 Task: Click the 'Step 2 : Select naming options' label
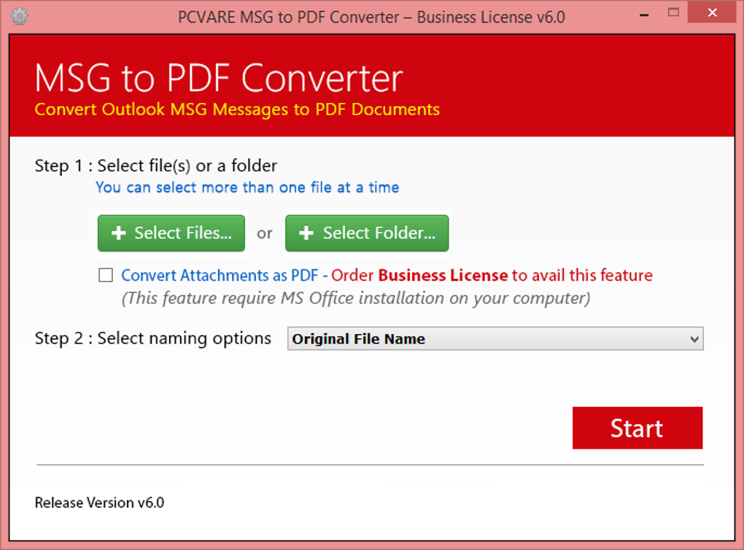(152, 338)
